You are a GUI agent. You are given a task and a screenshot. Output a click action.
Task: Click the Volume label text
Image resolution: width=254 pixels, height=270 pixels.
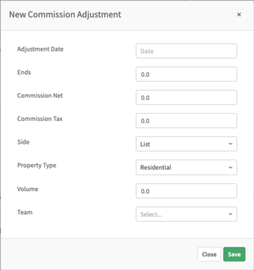pos(28,189)
